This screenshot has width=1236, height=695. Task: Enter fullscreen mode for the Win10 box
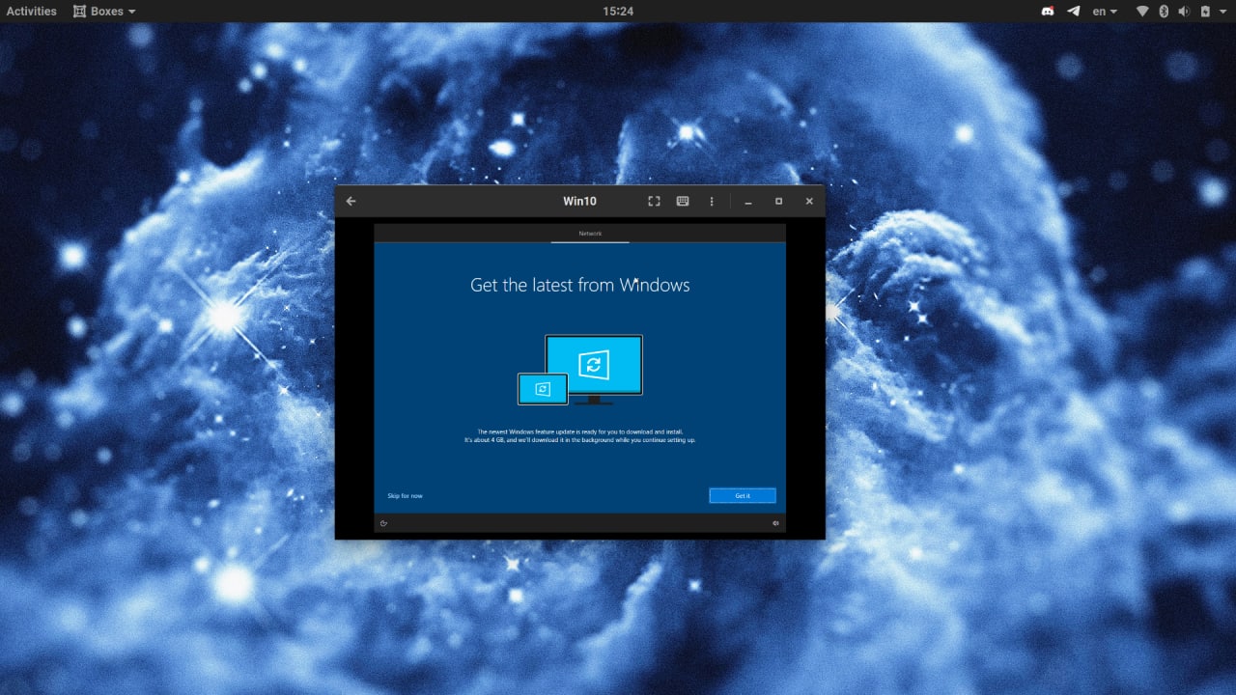[654, 201]
